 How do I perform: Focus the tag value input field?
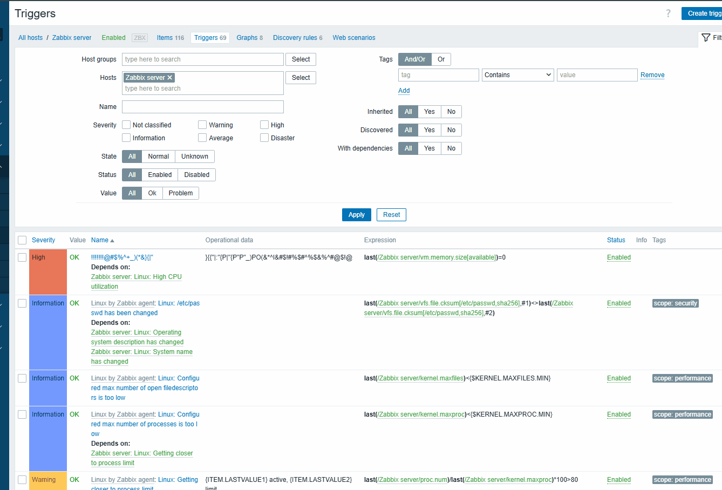pyautogui.click(x=597, y=75)
